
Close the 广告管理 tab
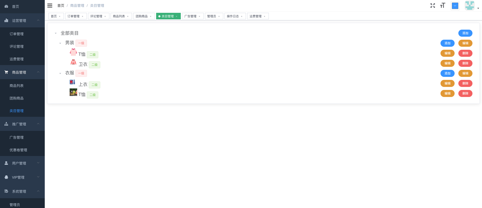[199, 16]
